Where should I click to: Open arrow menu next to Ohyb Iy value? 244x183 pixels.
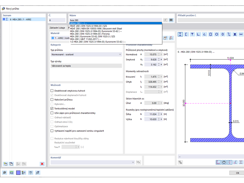pos(161,82)
